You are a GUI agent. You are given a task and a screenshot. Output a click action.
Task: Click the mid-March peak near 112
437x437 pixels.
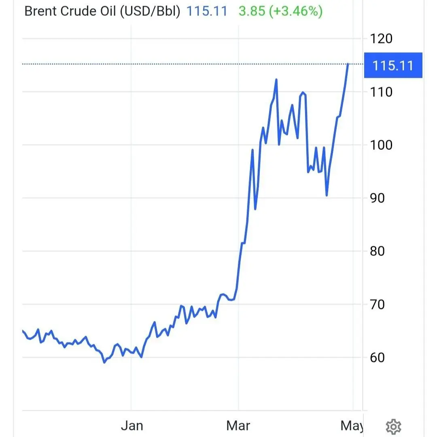[276, 80]
